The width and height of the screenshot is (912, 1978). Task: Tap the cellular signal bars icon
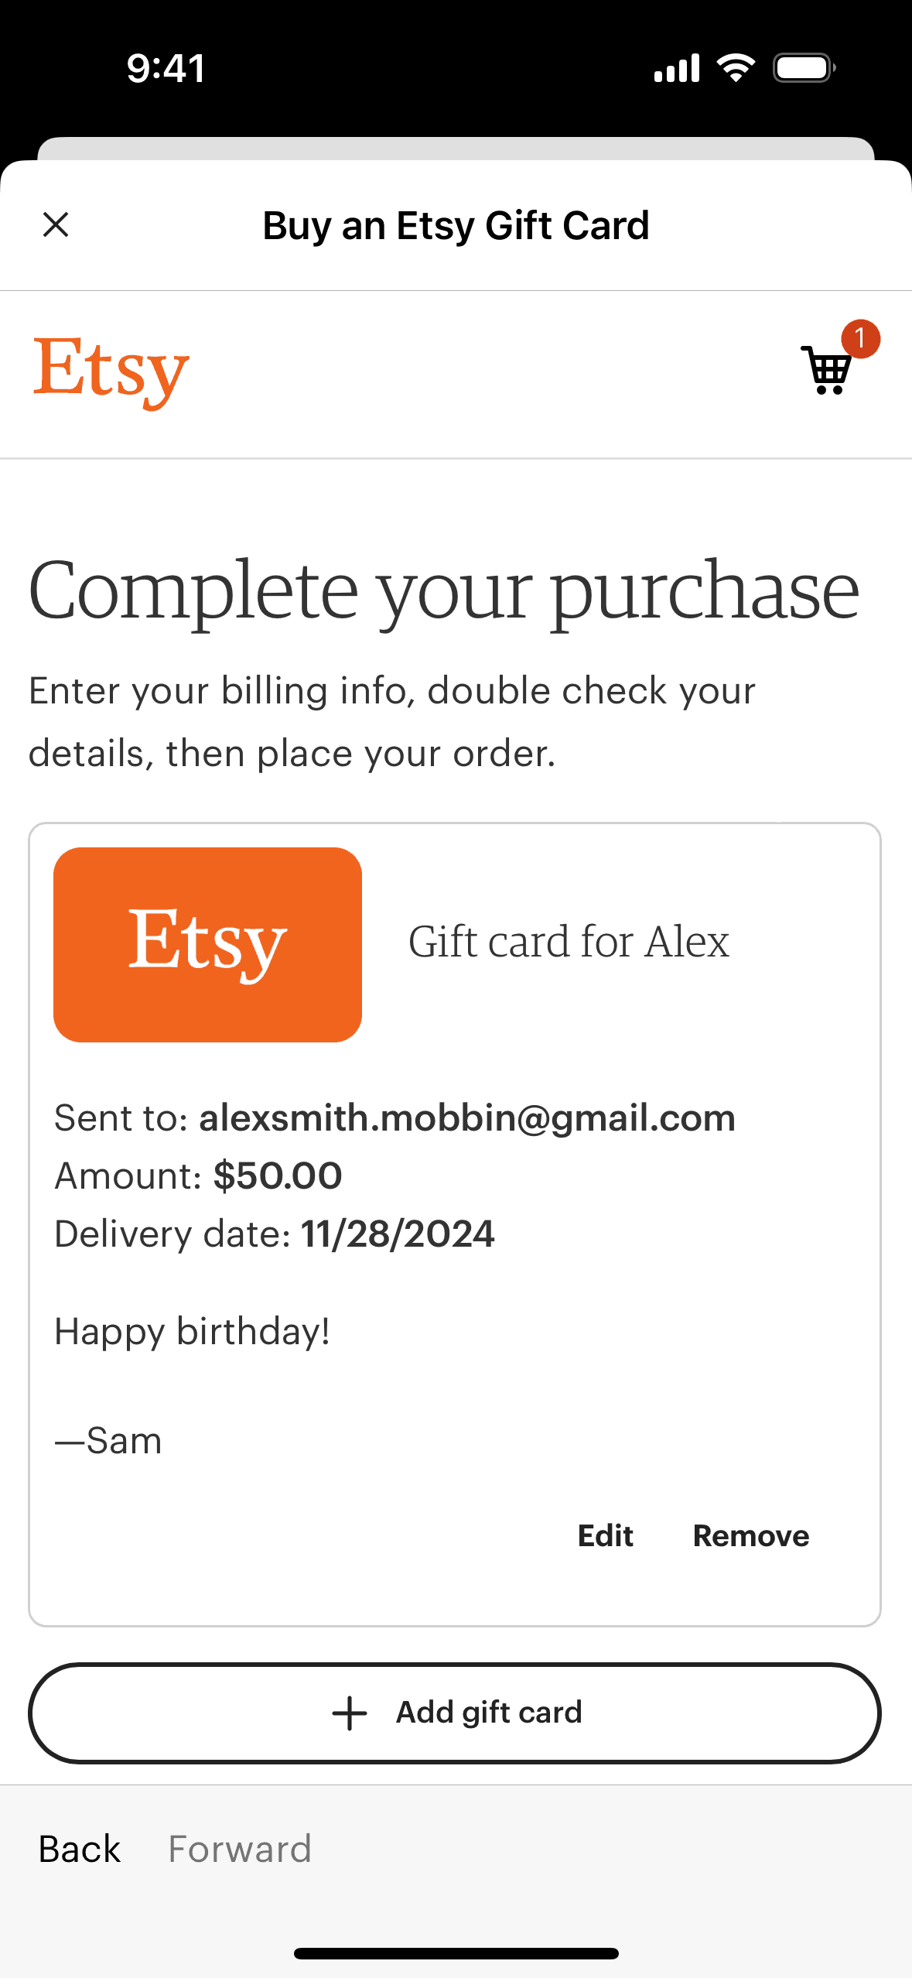[677, 68]
